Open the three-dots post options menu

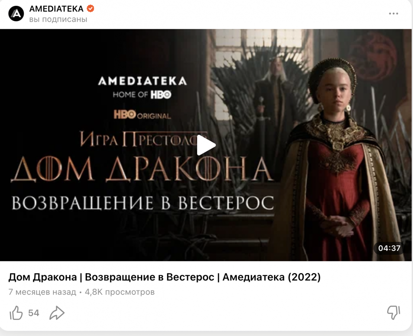393,14
